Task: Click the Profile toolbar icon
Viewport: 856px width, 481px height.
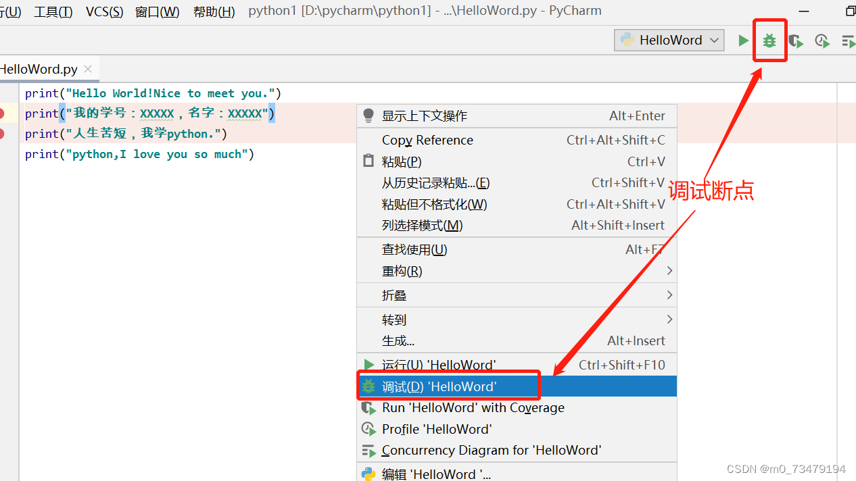Action: 822,41
